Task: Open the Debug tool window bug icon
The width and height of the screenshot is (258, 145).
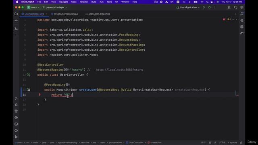Action: point(16,105)
